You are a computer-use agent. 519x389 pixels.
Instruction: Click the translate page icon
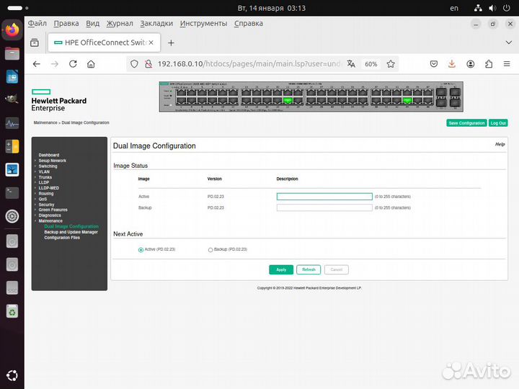pos(351,64)
